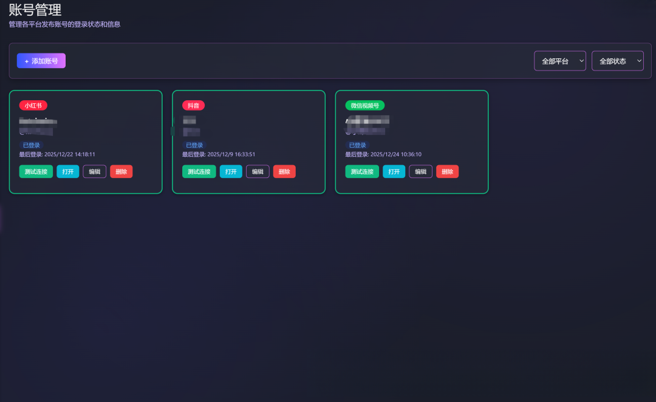Click the red 抖音 platform badge
This screenshot has height=402, width=656.
tap(193, 106)
